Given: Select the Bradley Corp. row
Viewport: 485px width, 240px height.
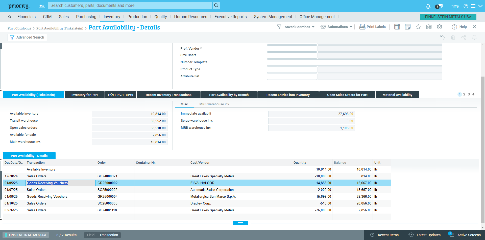Looking at the screenshot, I should [x=197, y=203].
